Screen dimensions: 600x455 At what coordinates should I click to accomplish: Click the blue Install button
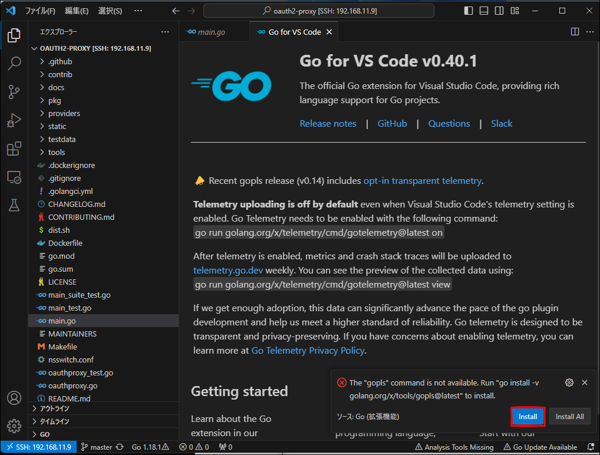point(528,417)
